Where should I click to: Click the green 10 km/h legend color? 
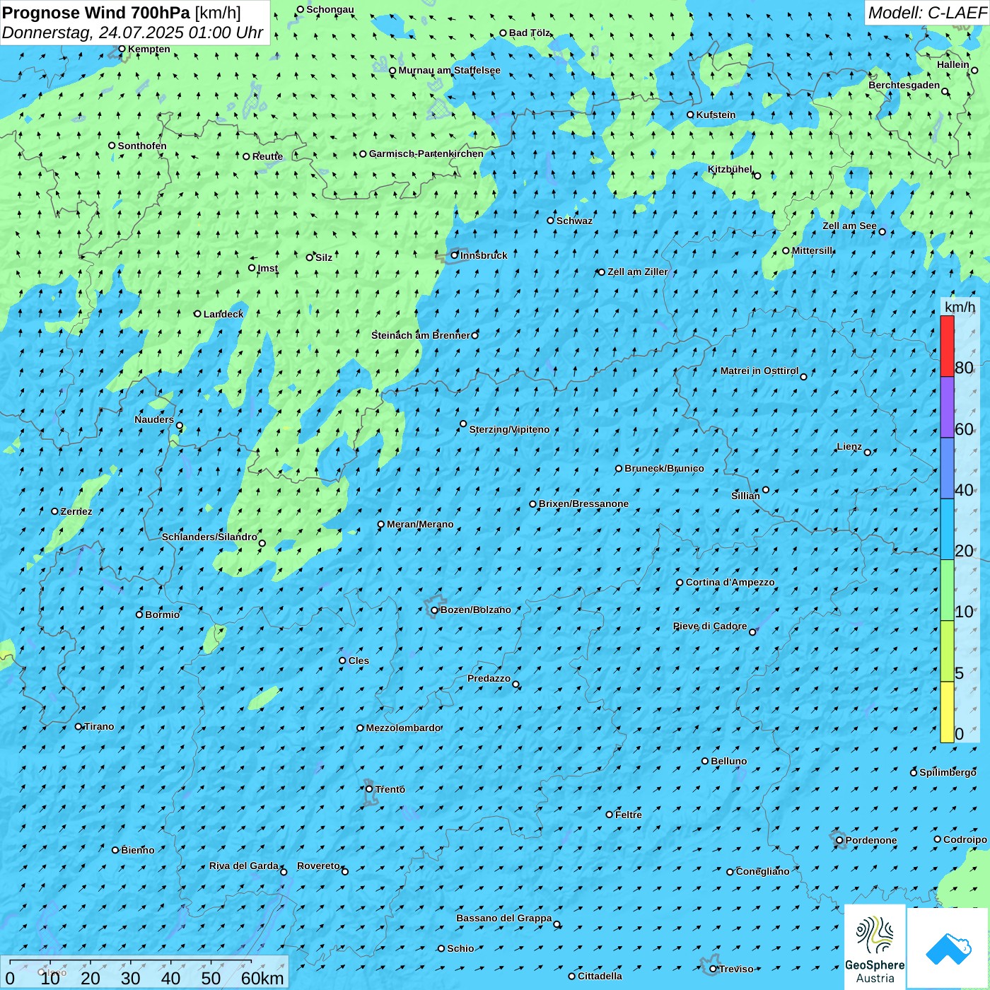pos(947,590)
